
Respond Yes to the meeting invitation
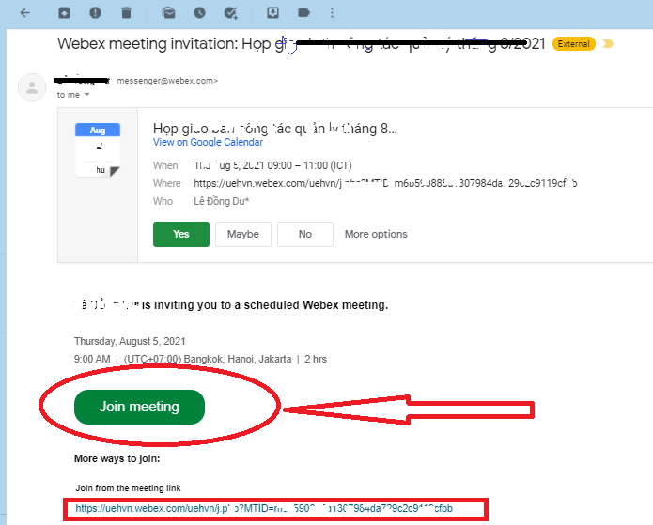coord(180,234)
